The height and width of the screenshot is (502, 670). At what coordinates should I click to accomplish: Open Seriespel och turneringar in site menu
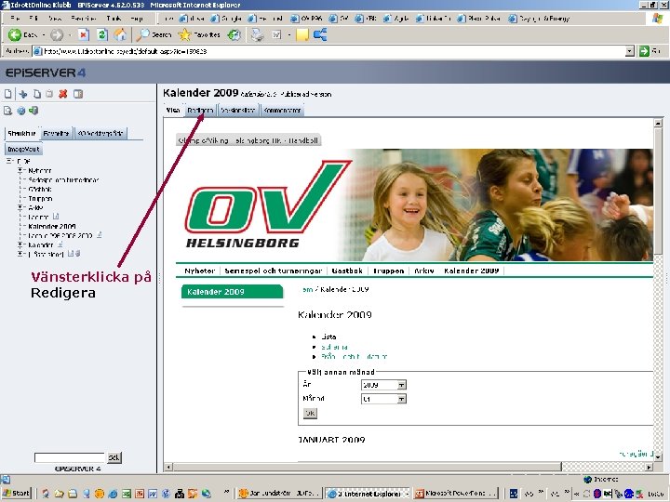[273, 271]
